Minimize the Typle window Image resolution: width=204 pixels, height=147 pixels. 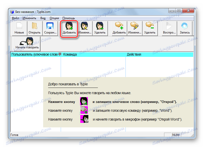coord(172,11)
